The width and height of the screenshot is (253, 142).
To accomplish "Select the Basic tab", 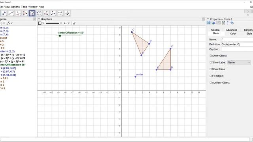I will pos(216,33).
